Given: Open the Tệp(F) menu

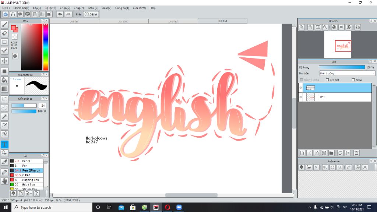Looking at the screenshot, I should click(6, 8).
